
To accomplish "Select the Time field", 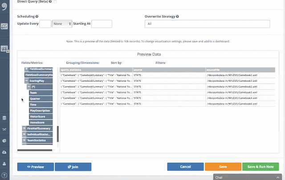I will pyautogui.click(x=41, y=105).
